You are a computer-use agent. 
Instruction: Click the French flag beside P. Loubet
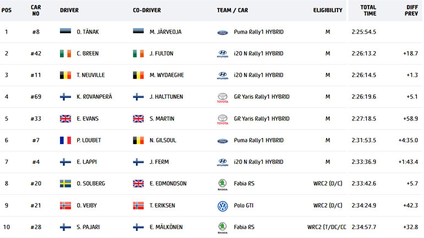[x=66, y=140]
